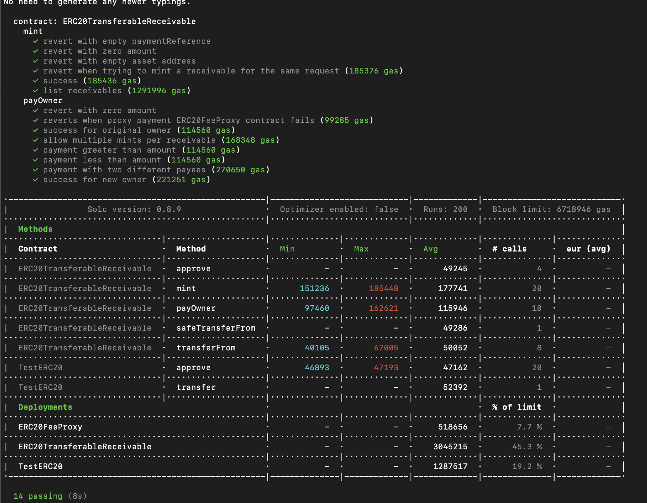
Task: Select payOwner min value 97460
Action: click(317, 308)
